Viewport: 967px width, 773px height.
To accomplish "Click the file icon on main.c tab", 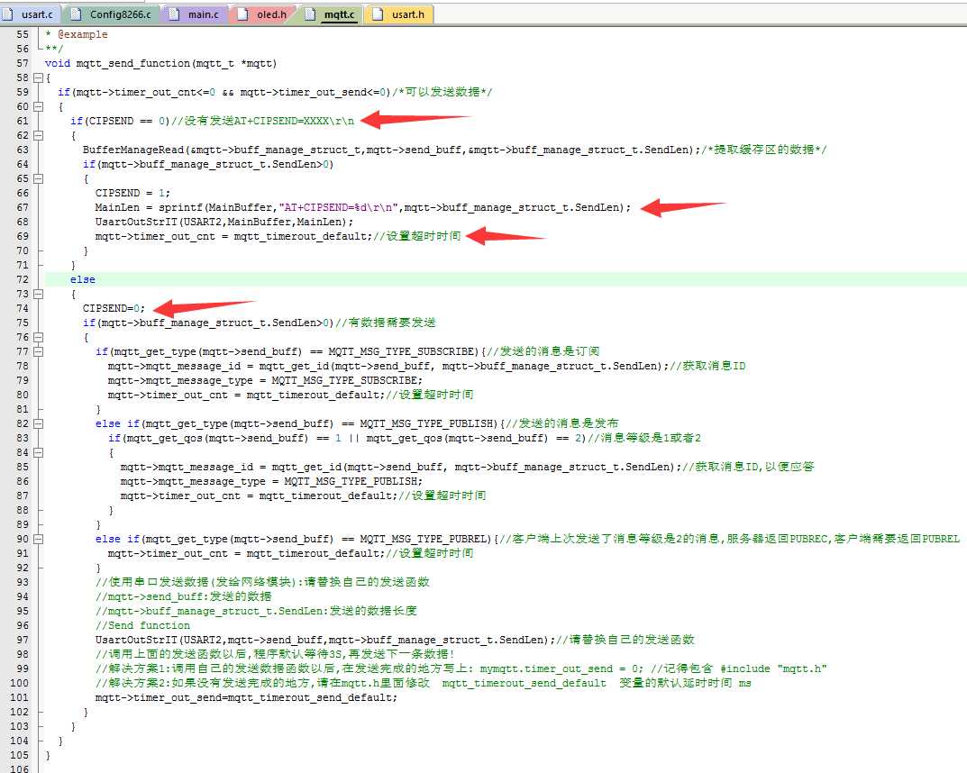I will click(x=175, y=14).
